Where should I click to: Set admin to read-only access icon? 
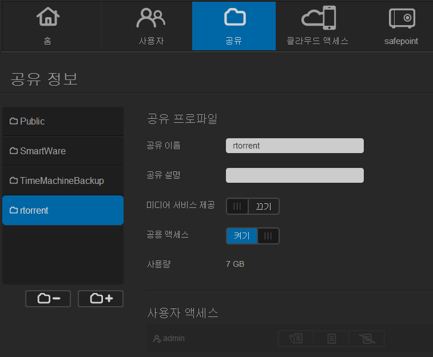(331, 339)
